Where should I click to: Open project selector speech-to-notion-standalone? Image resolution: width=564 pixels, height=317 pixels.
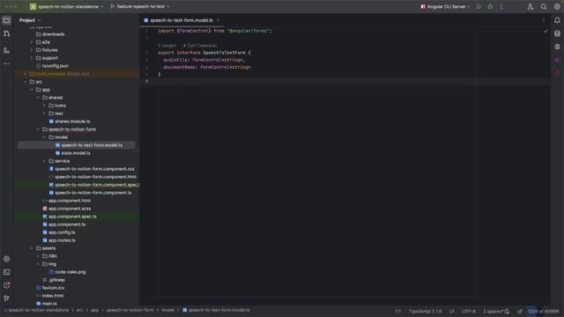(x=67, y=6)
